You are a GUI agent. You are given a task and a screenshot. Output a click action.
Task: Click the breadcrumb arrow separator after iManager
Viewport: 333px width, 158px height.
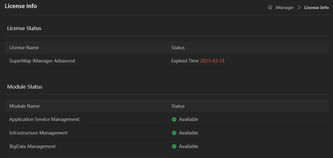pos(299,8)
